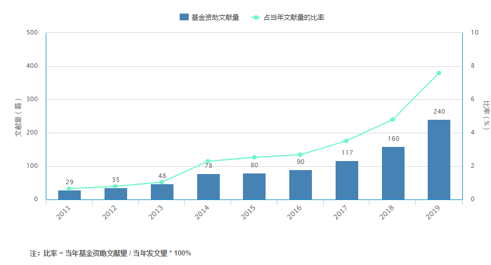Click the 2012 x-axis label
This screenshot has height=265, width=491.
click(x=110, y=212)
